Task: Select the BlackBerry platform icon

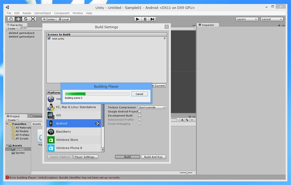Action: [x=51, y=131]
